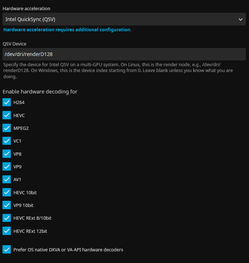Toggle HEVC RExt 8/10bit checkbox
The image size is (249, 263).
point(7,218)
